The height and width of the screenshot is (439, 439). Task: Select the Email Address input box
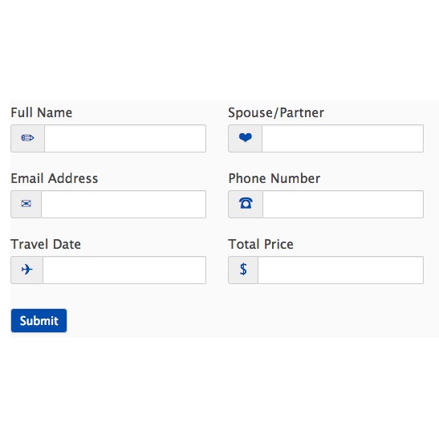pyautogui.click(x=124, y=204)
